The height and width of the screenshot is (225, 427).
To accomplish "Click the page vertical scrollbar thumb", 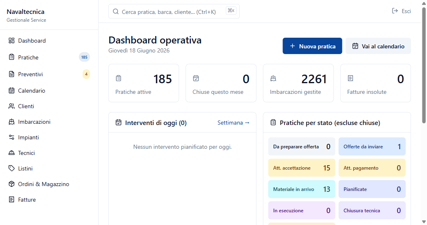I will pos(424,65).
